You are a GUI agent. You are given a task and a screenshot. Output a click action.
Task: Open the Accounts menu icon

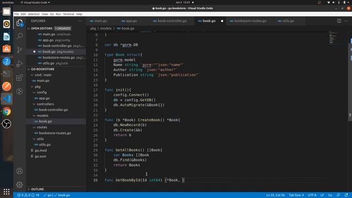click(20, 171)
